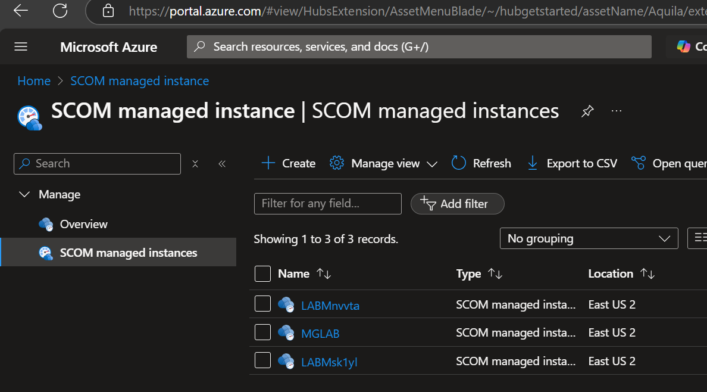This screenshot has width=707, height=392.
Task: Click the Filter for any field box
Action: click(327, 204)
